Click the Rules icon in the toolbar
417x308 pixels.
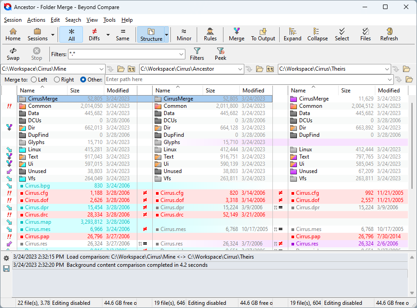point(210,34)
